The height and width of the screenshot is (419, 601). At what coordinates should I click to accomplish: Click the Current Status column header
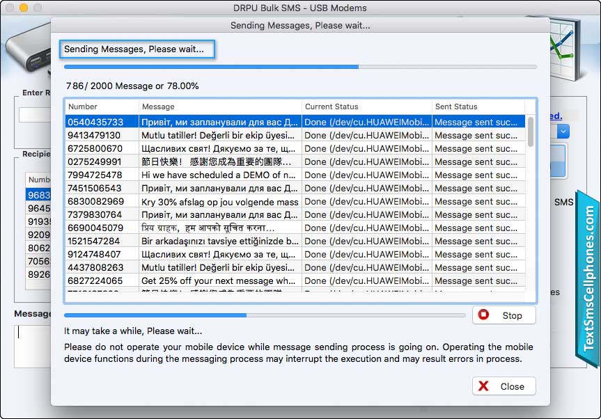(x=367, y=106)
